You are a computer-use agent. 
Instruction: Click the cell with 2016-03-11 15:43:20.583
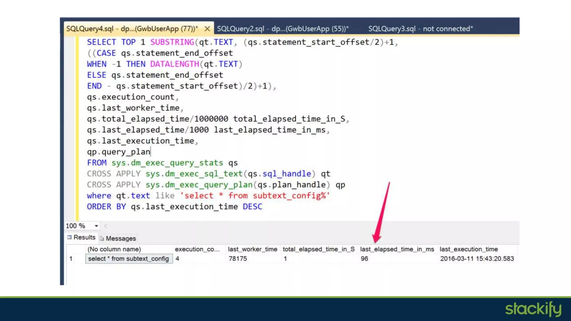coord(477,259)
